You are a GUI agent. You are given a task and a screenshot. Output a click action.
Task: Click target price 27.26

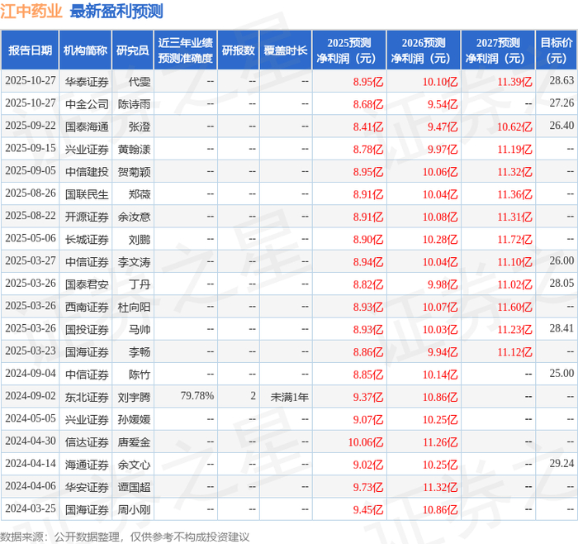pos(561,103)
